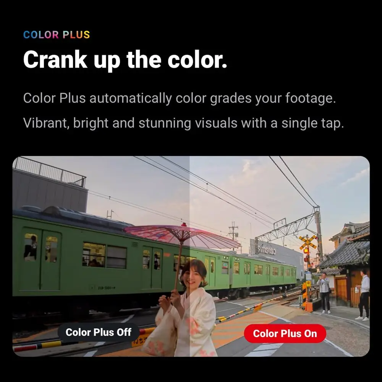Tap the dark Color Plus Off pill
Viewport: 382px width, 382px height.
[99, 332]
